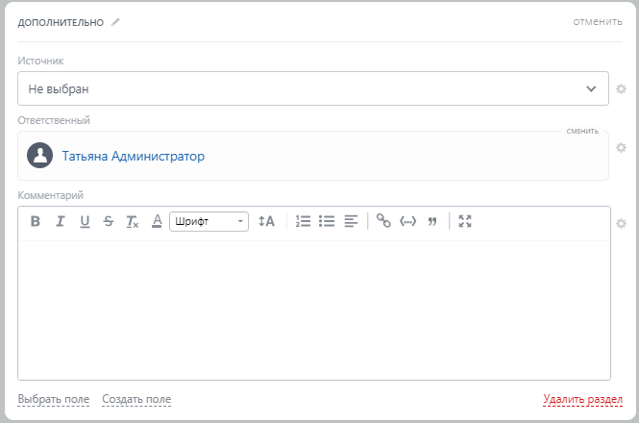This screenshot has height=423, width=639.
Task: Apply underline formatting
Action: (x=85, y=221)
